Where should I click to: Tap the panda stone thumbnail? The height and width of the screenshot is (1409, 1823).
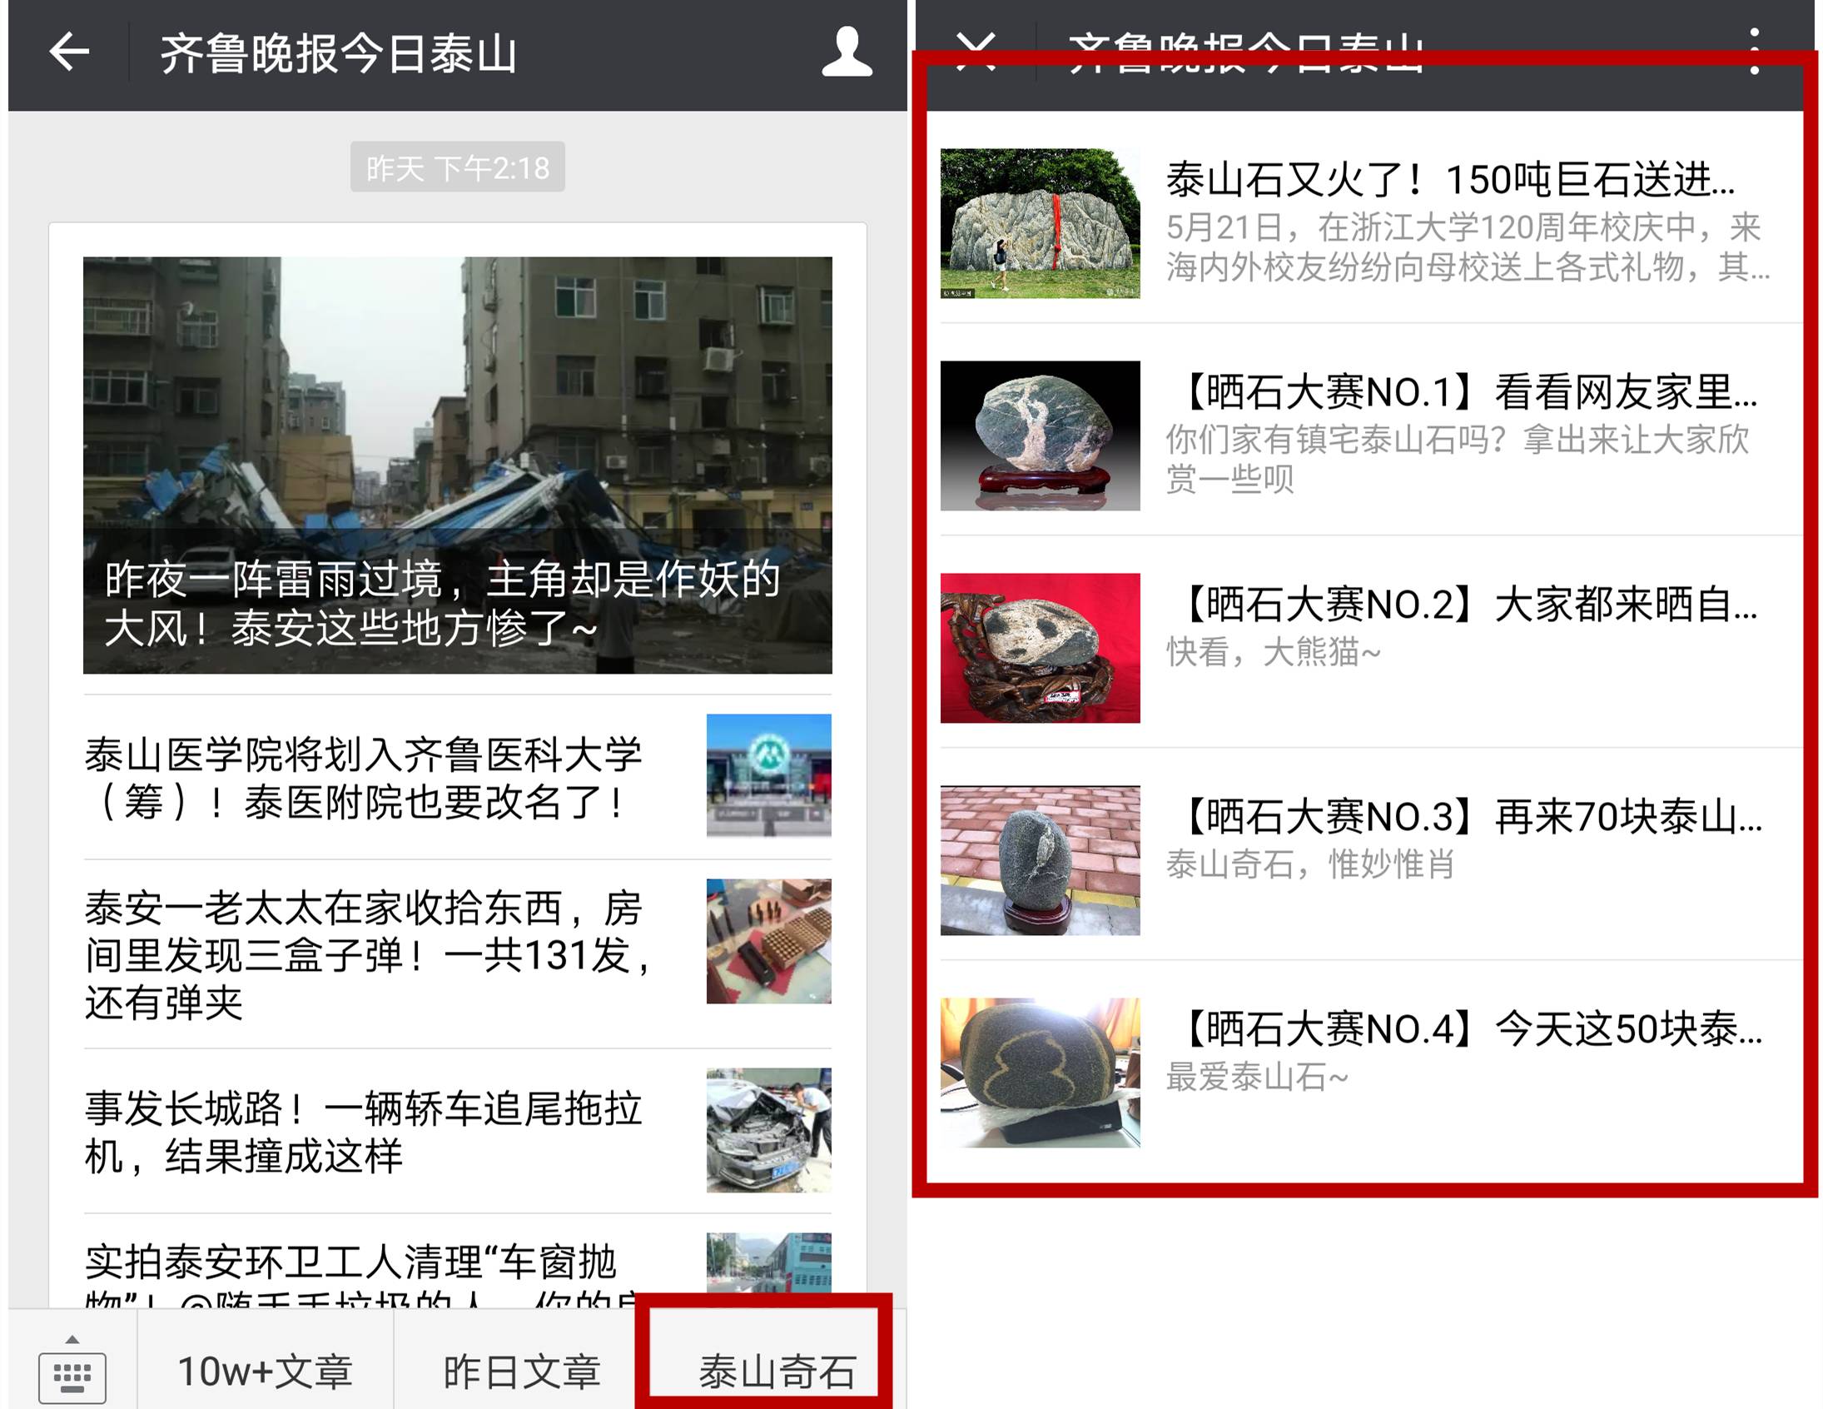click(x=1040, y=648)
